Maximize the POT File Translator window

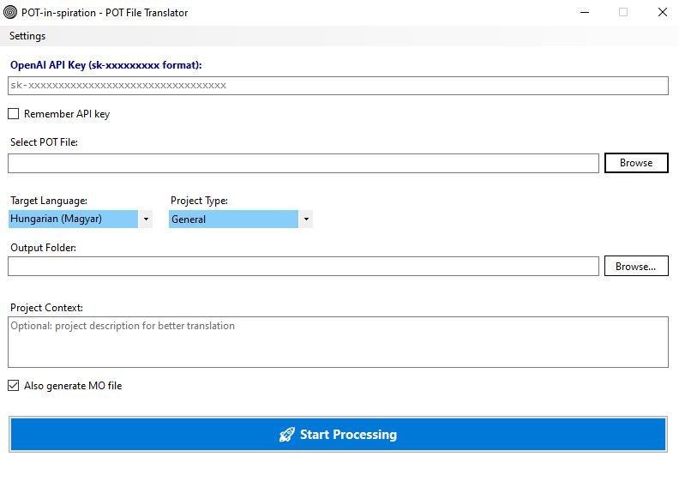click(623, 13)
